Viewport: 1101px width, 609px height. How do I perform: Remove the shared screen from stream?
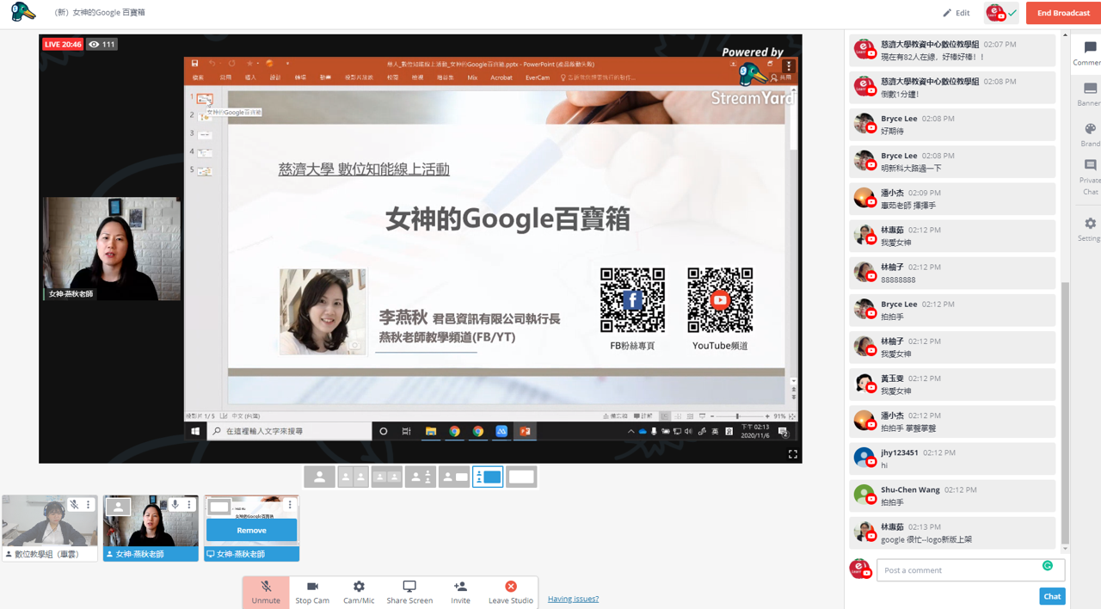(251, 530)
